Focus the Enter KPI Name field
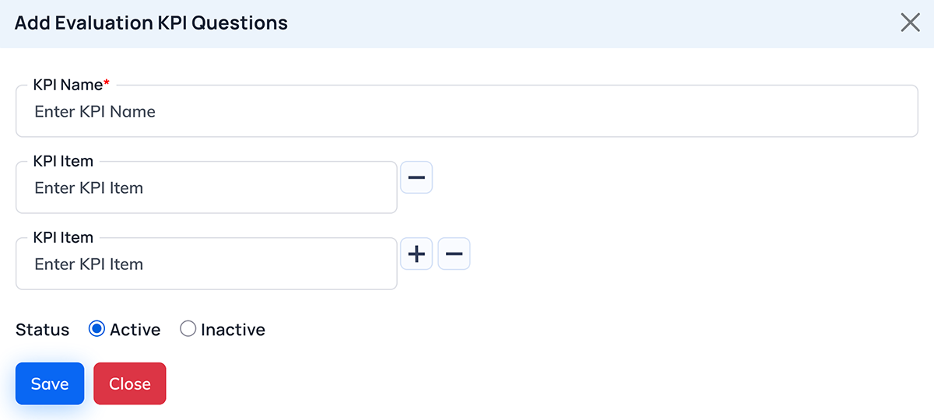Viewport: 934px width, 420px height. (467, 112)
